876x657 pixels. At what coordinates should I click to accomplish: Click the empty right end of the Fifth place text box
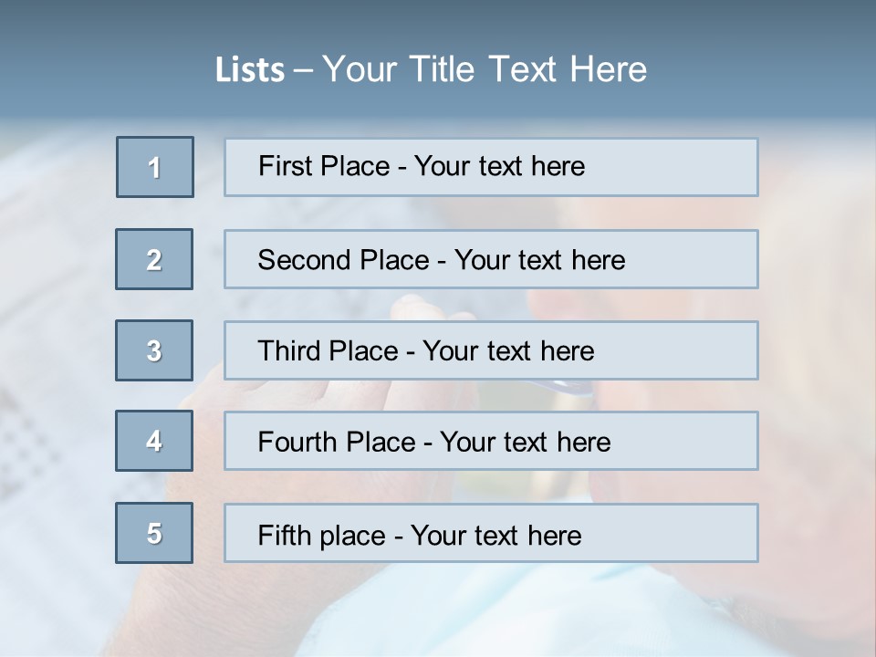693,533
